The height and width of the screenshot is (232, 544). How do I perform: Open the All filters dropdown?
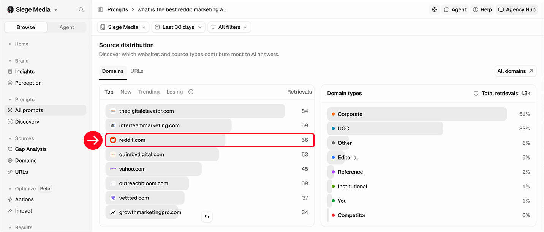click(x=229, y=27)
